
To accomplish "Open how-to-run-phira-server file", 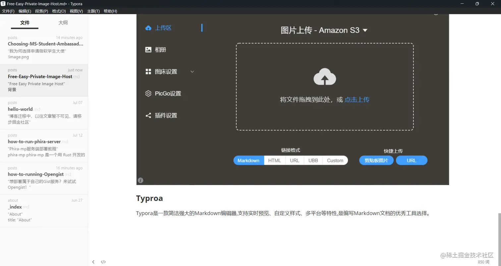I will [x=44, y=146].
